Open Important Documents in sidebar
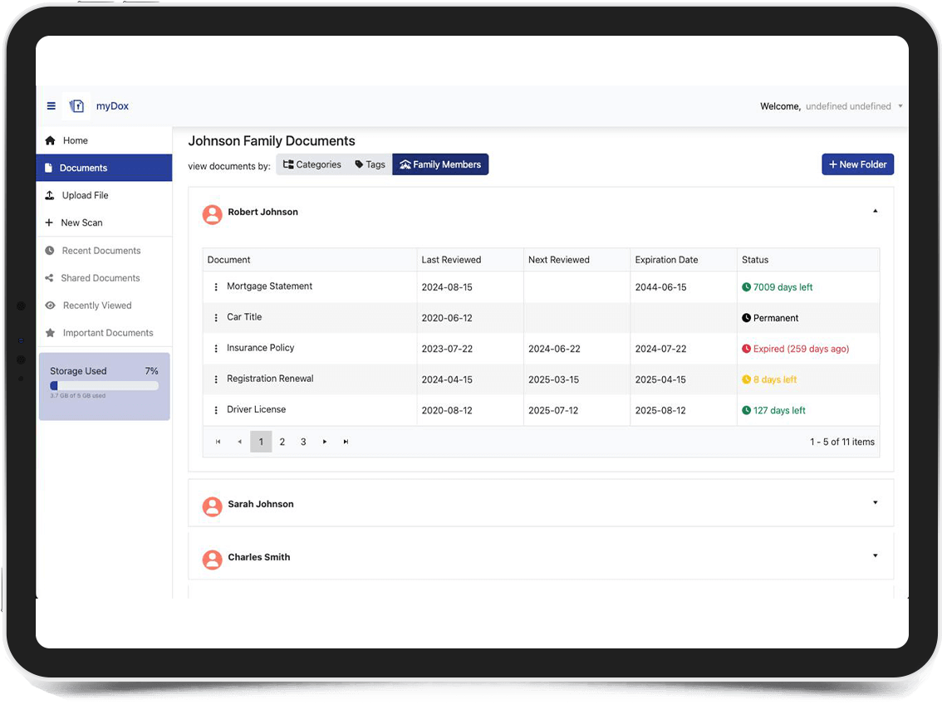Screen dimensions: 942x719 click(x=107, y=333)
